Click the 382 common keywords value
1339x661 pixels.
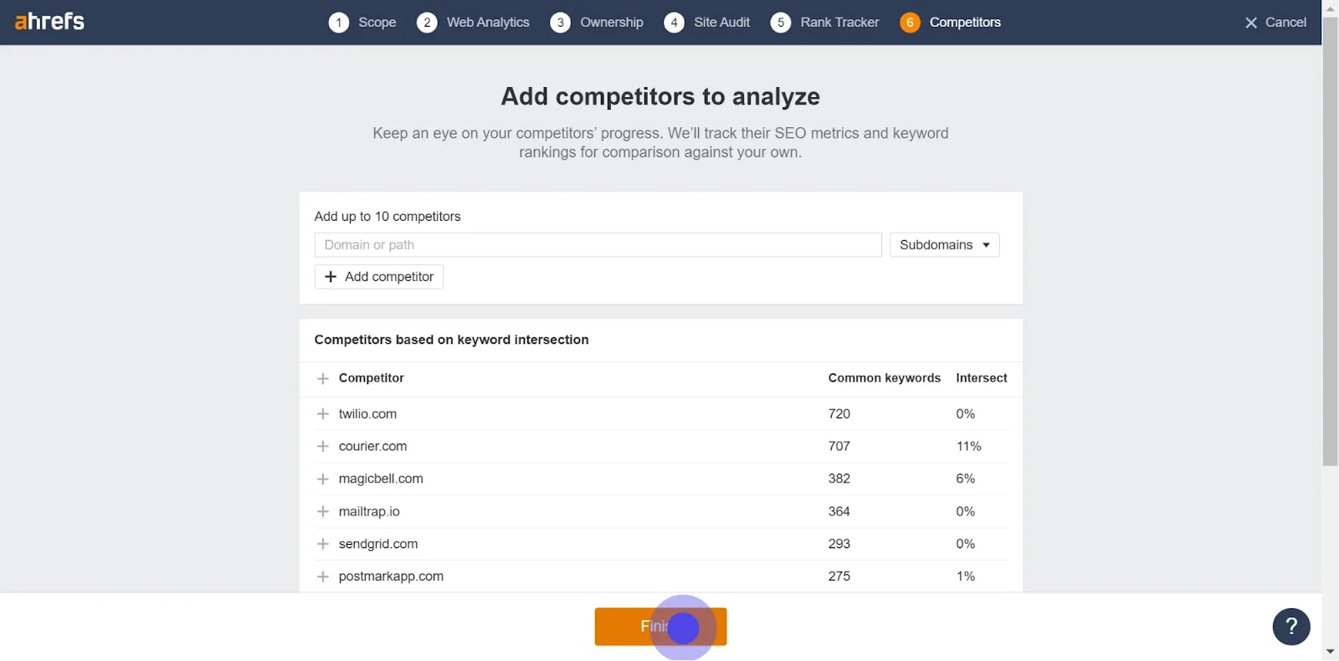point(839,479)
